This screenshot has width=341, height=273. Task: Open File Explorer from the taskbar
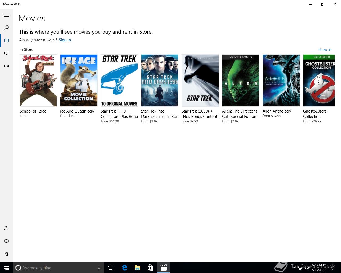pos(137,268)
